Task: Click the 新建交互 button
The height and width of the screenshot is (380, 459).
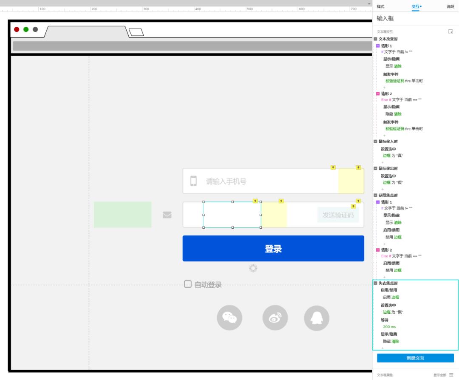Action: coord(415,358)
